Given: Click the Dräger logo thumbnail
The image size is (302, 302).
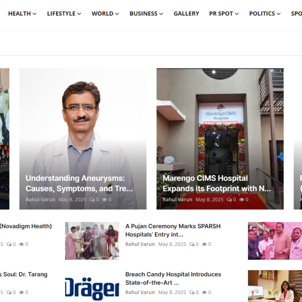Looking at the screenshot, I should tap(92, 288).
